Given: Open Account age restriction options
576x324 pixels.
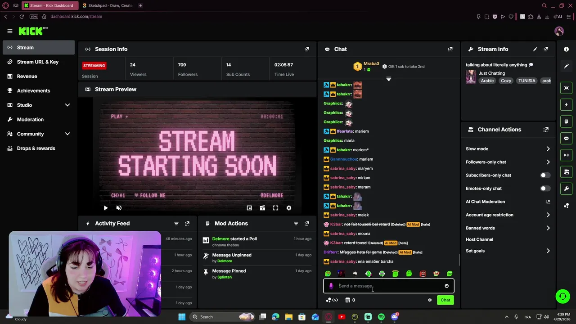Looking at the screenshot, I should click(508, 215).
